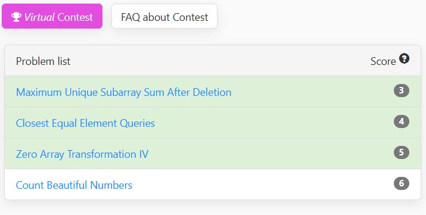This screenshot has height=215, width=426.
Task: Open Zero Array Transformation IV problem
Action: coord(82,154)
